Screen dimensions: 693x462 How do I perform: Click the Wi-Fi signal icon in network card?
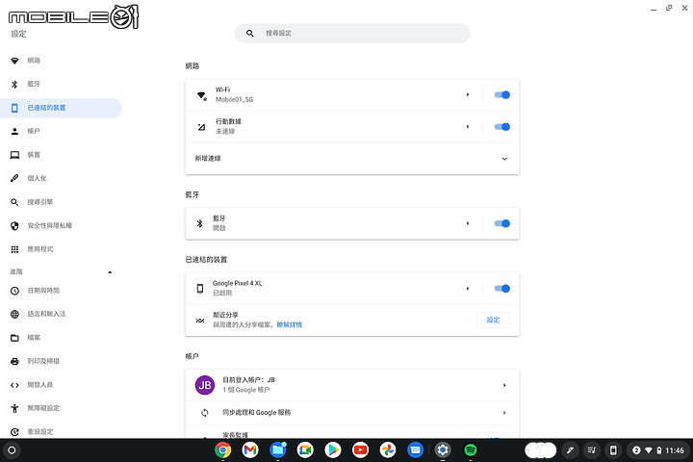click(201, 95)
